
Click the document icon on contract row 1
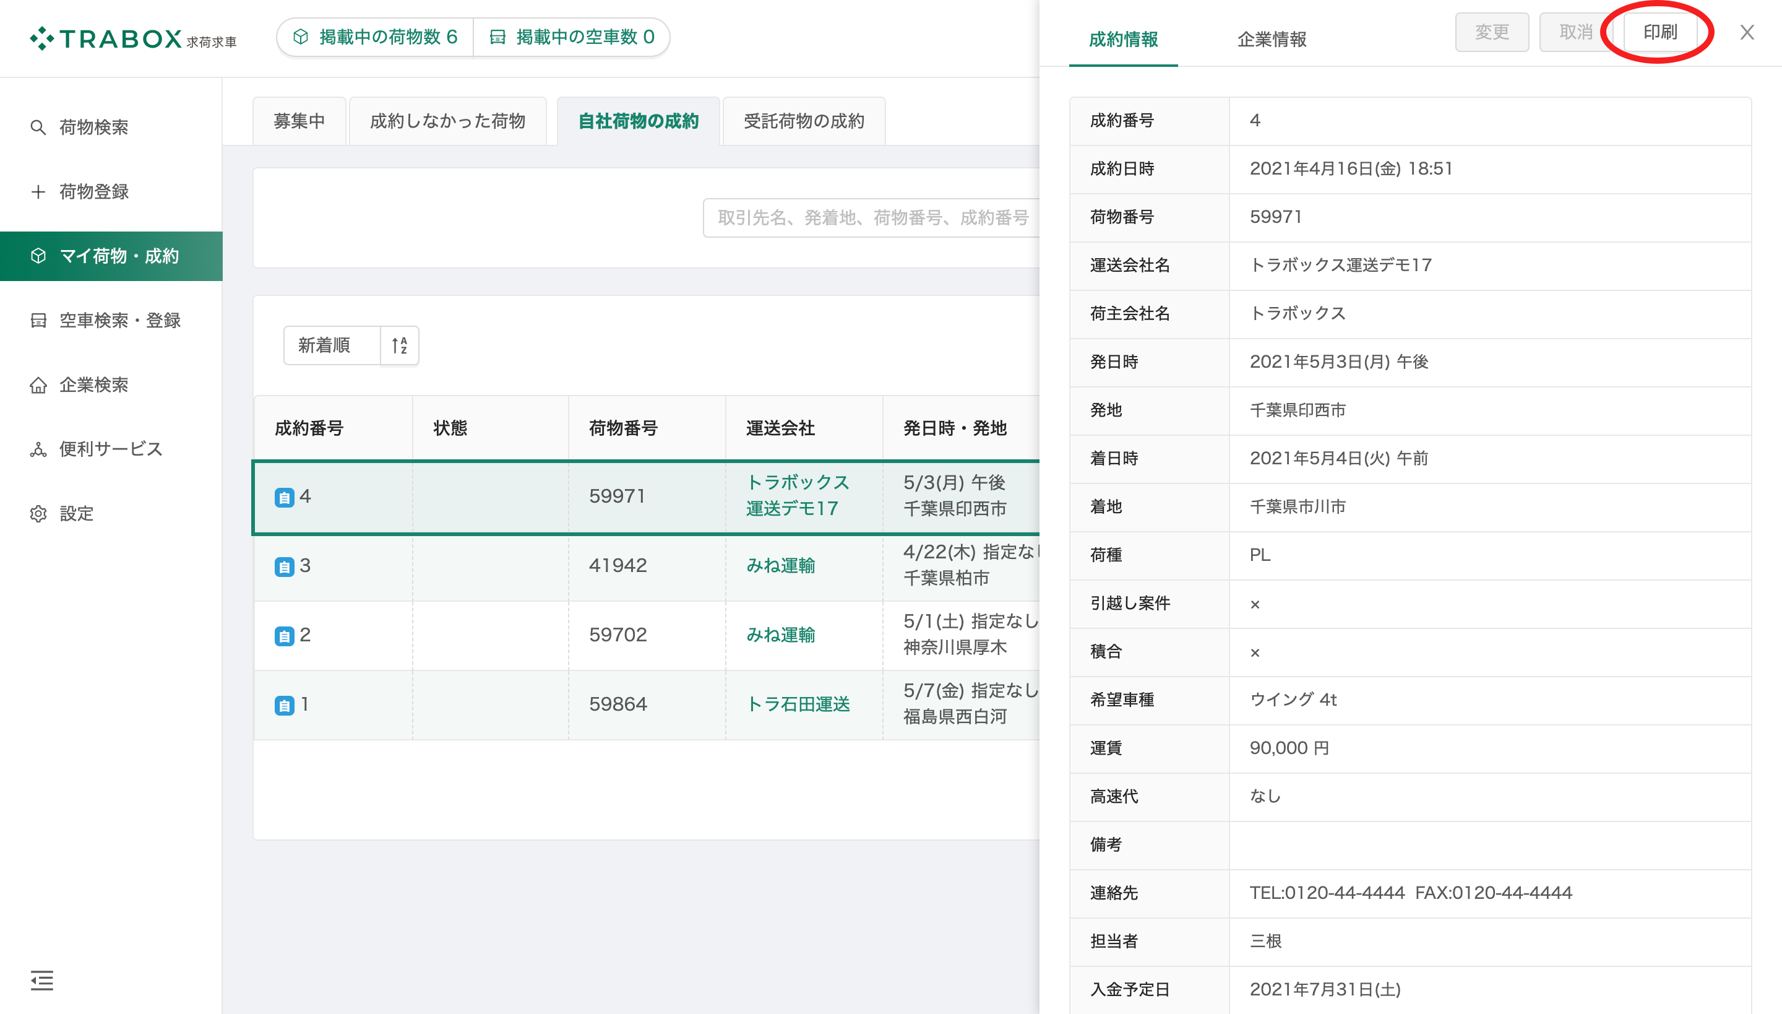[x=284, y=706]
